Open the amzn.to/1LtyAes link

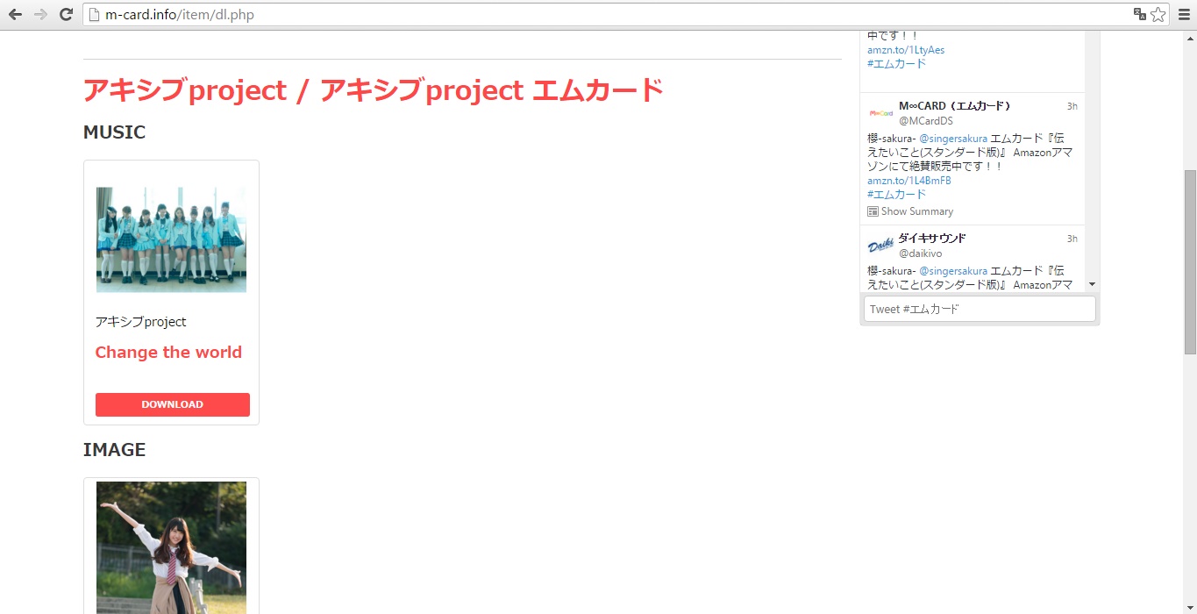[906, 50]
